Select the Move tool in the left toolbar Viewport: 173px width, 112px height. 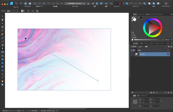pos(3,16)
